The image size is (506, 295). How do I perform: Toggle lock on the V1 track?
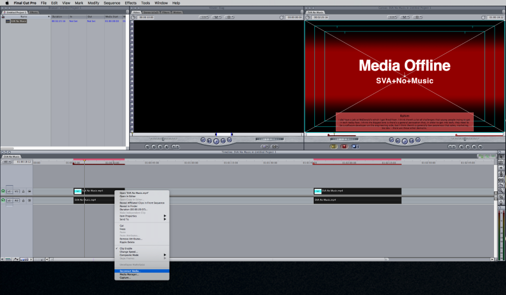[23, 191]
